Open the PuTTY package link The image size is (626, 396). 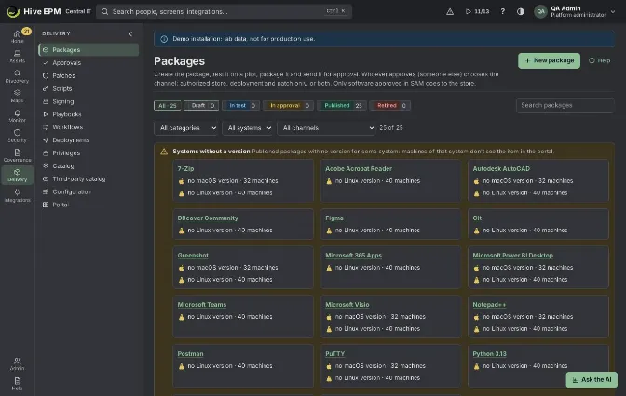pos(334,354)
